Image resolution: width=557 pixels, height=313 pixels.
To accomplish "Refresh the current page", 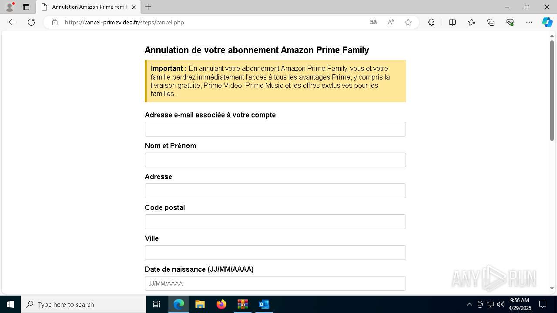I will 31,22.
